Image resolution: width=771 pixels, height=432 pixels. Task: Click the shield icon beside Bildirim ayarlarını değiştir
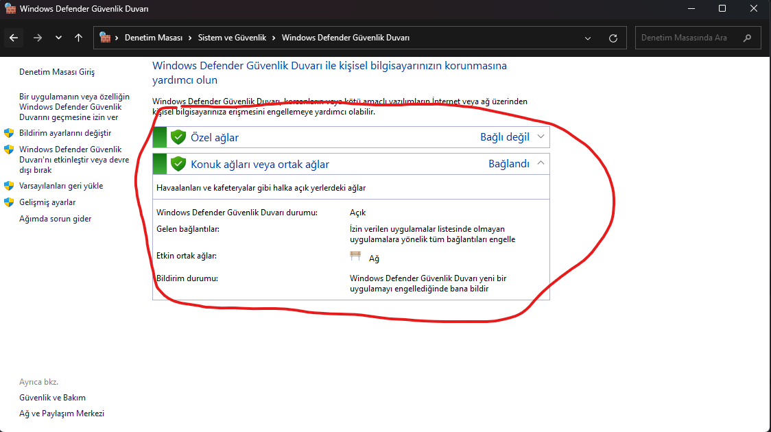[x=9, y=133]
